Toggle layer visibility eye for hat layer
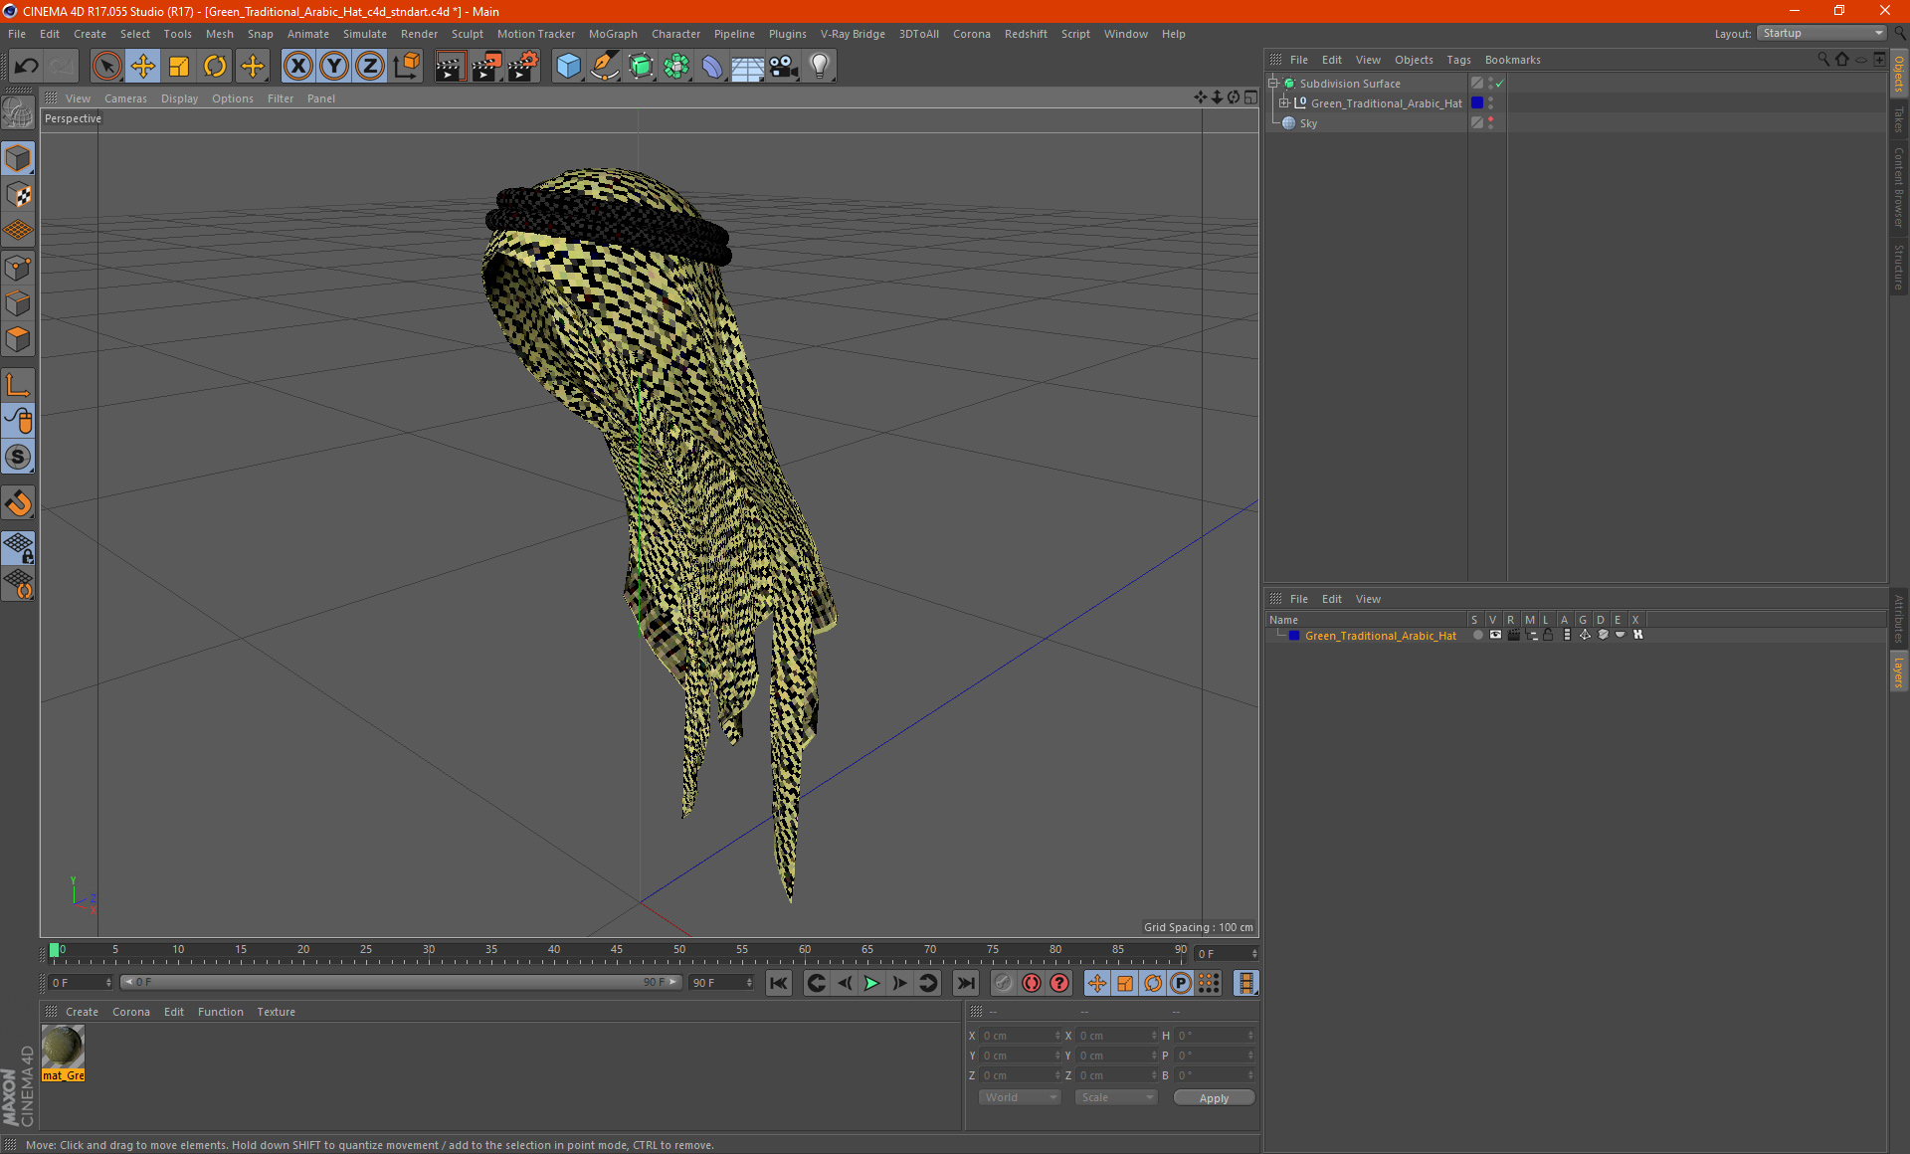 [x=1495, y=635]
